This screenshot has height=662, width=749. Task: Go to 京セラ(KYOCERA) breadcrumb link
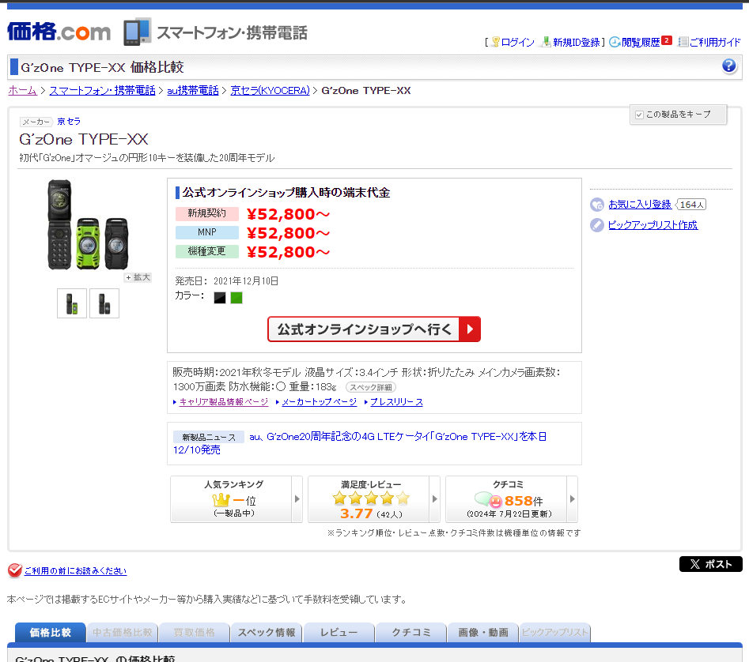[x=270, y=91]
